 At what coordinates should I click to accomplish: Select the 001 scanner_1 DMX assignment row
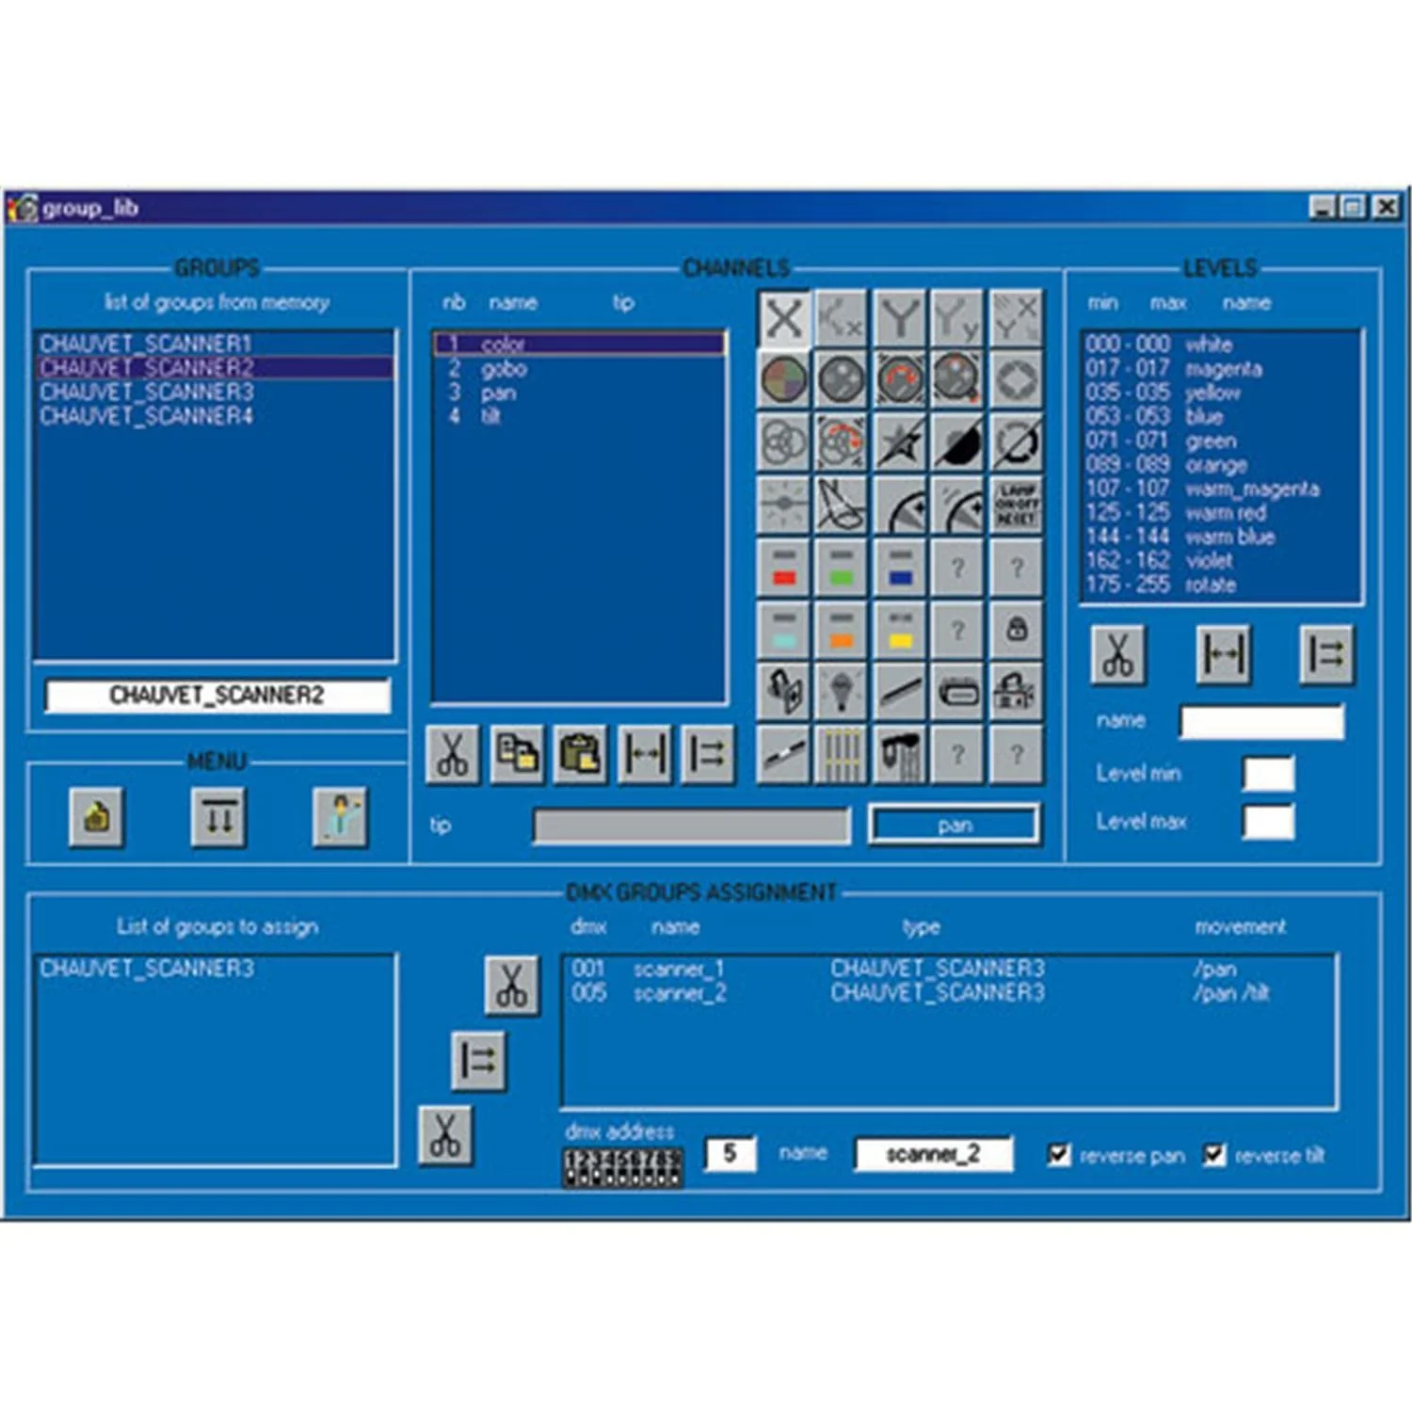click(949, 969)
